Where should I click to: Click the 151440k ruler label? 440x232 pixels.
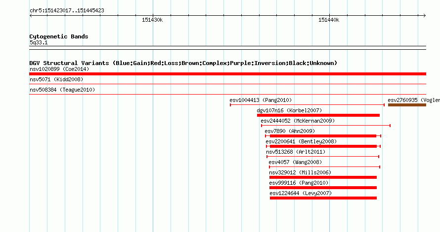click(x=329, y=20)
